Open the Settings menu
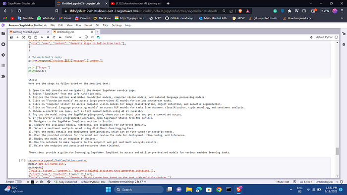 [117, 25]
